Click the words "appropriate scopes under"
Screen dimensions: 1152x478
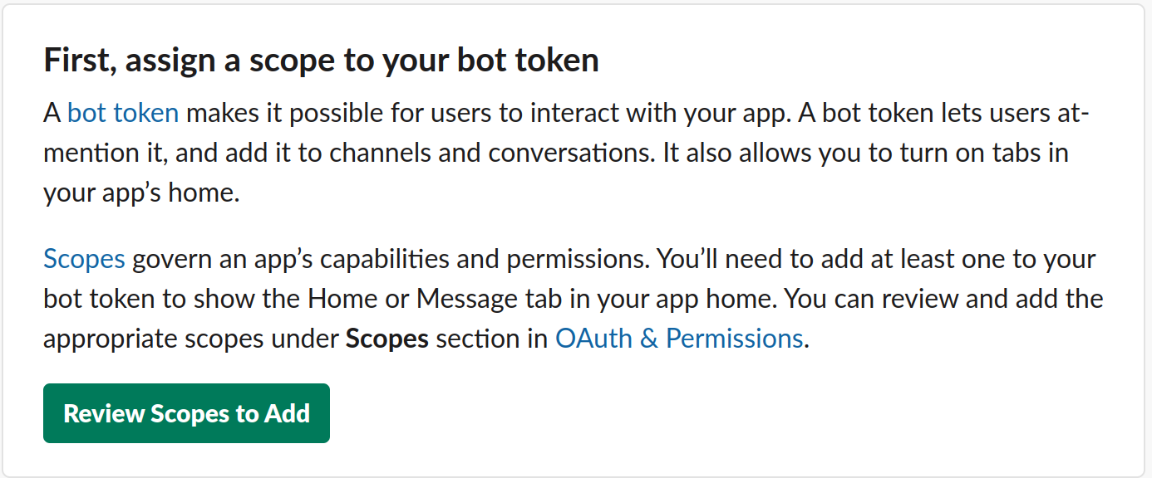pyautogui.click(x=191, y=339)
